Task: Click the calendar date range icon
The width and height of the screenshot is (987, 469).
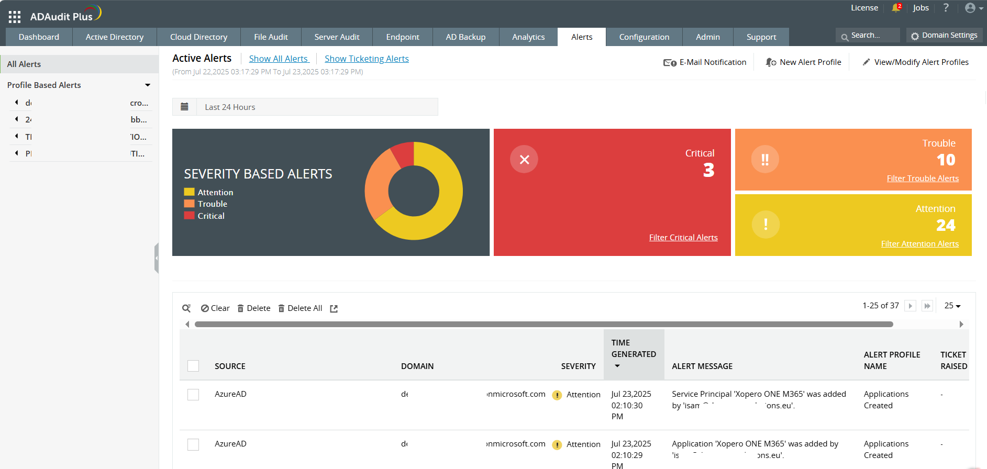Action: [184, 107]
